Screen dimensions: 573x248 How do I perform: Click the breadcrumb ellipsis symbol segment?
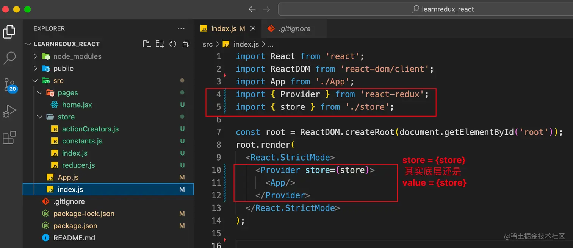click(271, 44)
